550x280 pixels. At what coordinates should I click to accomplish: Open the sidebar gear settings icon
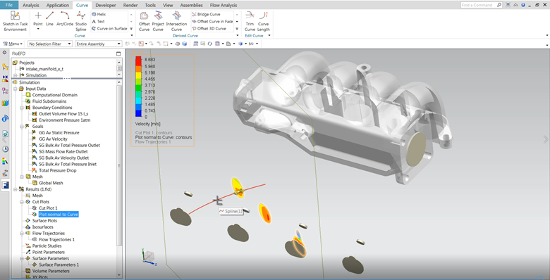point(4,53)
